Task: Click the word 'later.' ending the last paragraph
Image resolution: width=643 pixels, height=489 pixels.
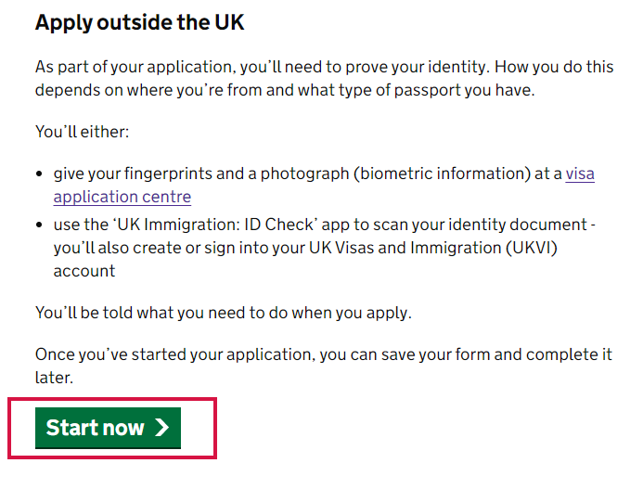Action: [54, 378]
